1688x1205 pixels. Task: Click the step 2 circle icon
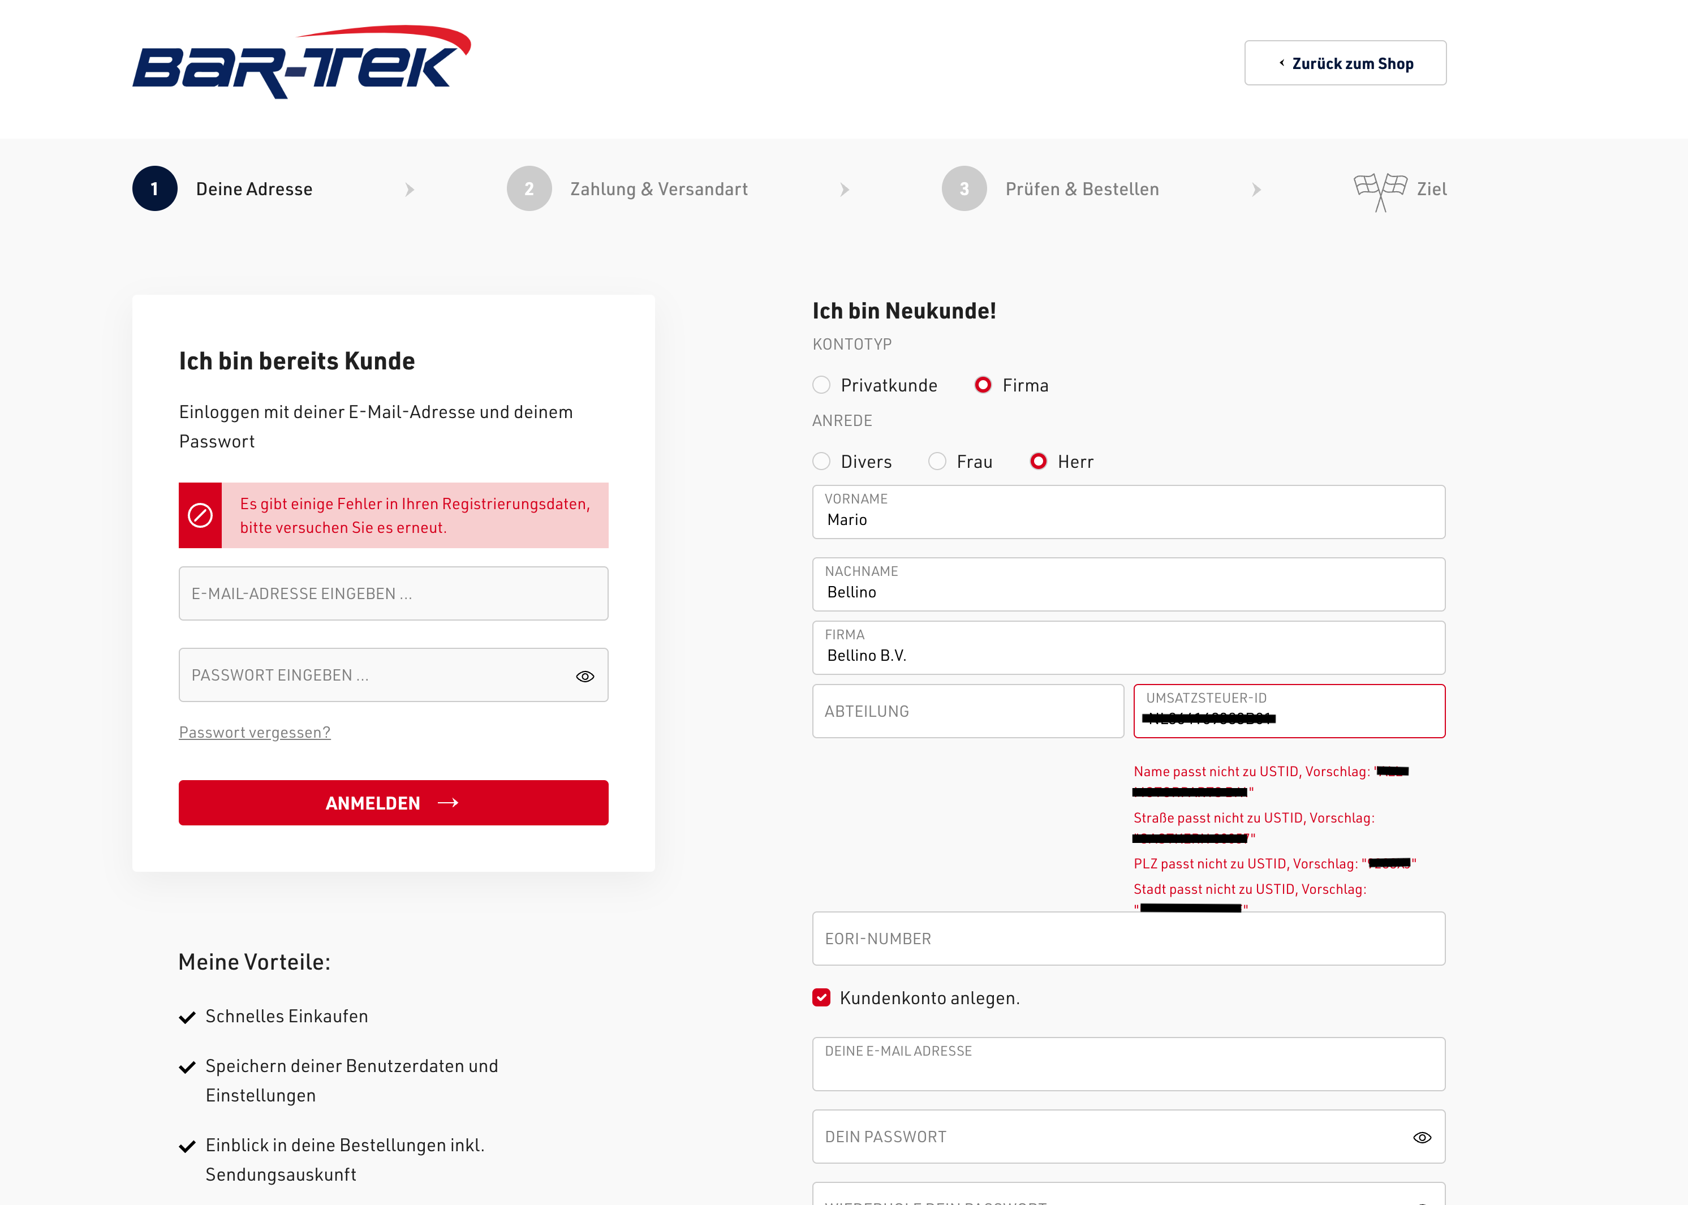tap(529, 188)
